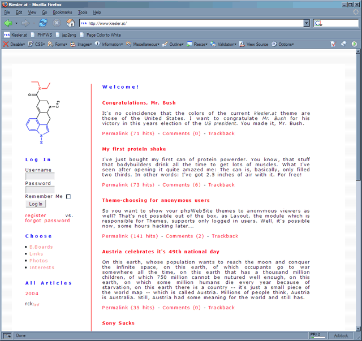Click the Back navigation arrow
This screenshot has width=362, height=341.
pos(8,23)
